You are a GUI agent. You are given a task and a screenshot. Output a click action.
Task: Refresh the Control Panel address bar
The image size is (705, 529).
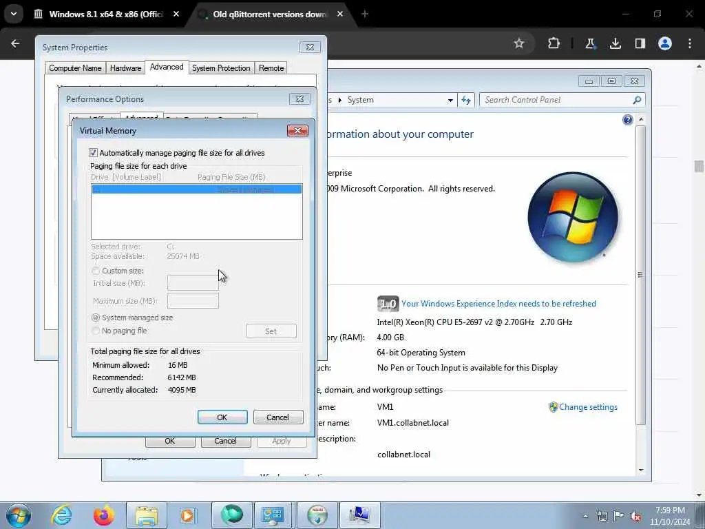466,100
